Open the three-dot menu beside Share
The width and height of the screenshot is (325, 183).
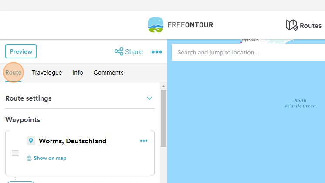[157, 52]
